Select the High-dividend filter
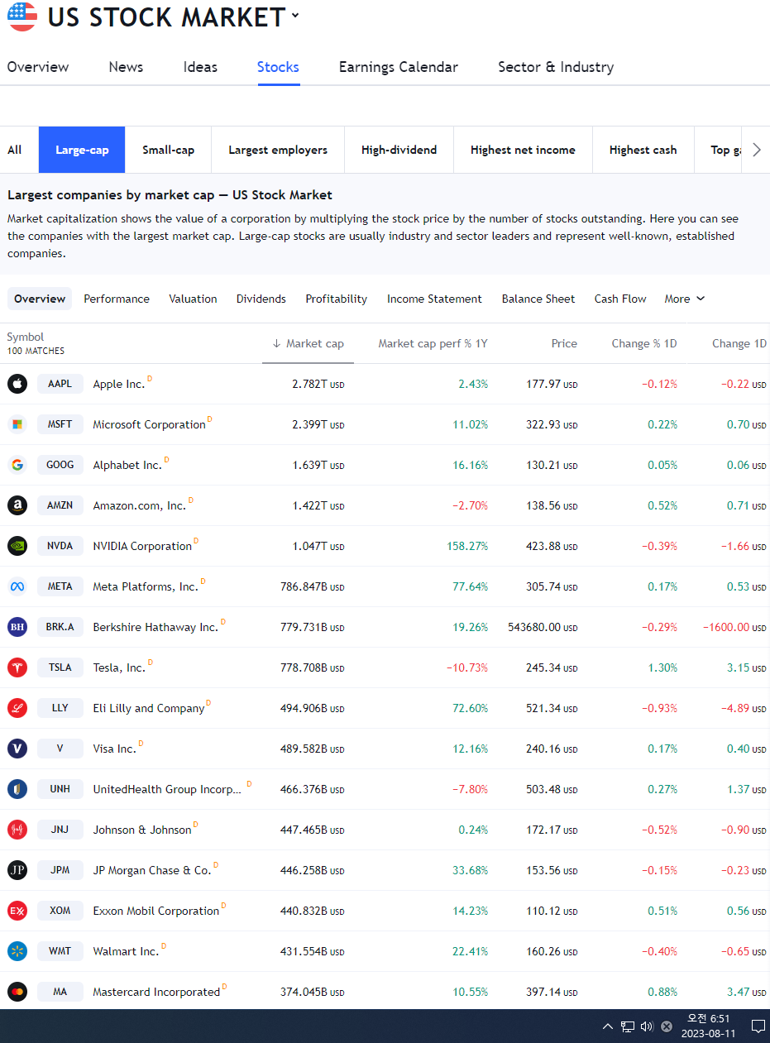Screen dimensions: 770x1043 (399, 150)
